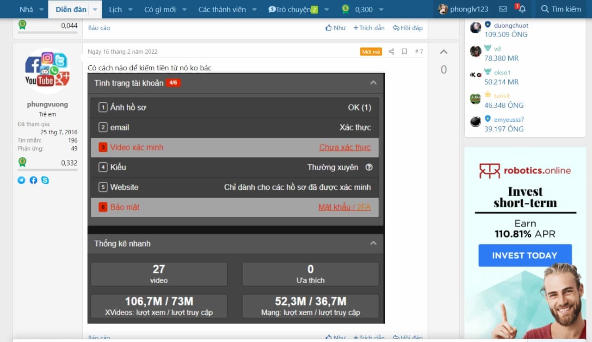The width and height of the screenshot is (592, 342).
Task: Open phungvuong's Telegram icon
Action: pyautogui.click(x=21, y=180)
